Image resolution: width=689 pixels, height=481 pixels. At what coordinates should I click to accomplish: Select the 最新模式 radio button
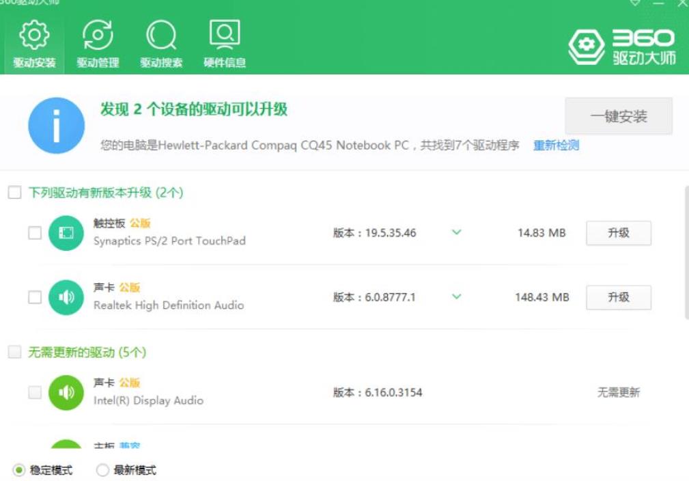102,470
